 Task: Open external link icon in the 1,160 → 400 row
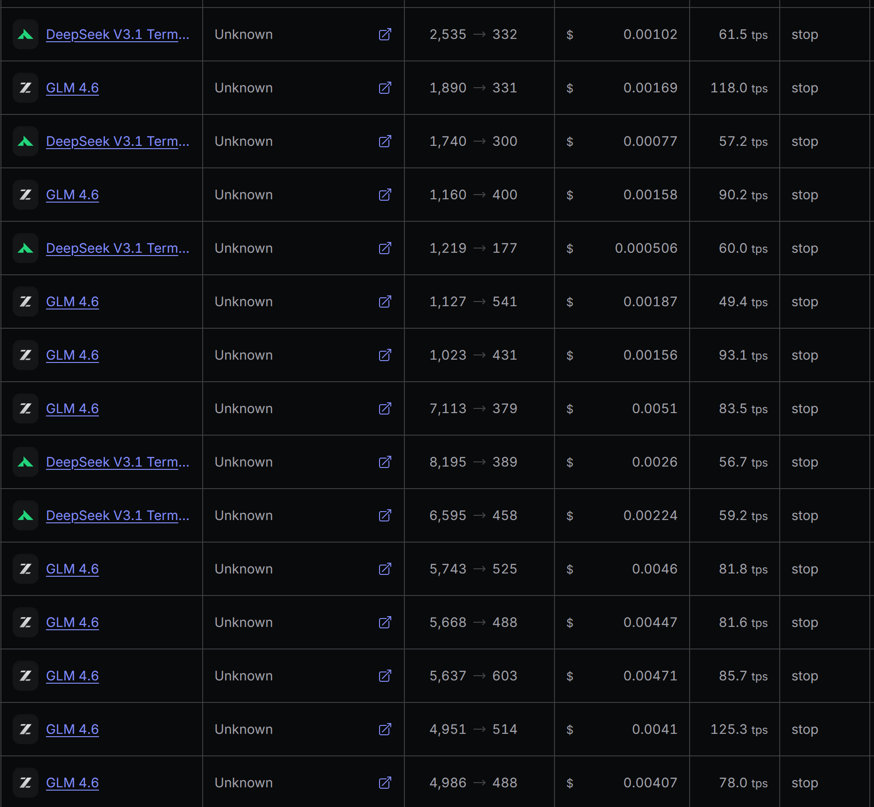pyautogui.click(x=385, y=195)
